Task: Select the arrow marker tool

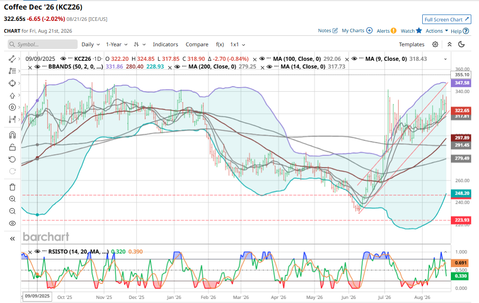Action: (x=12, y=96)
